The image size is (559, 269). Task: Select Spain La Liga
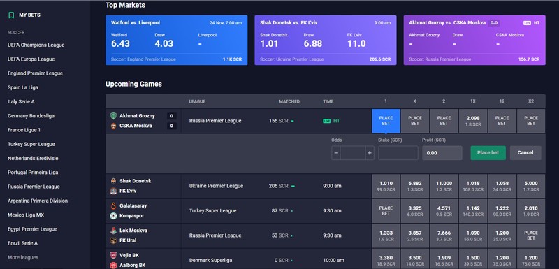tap(23, 87)
